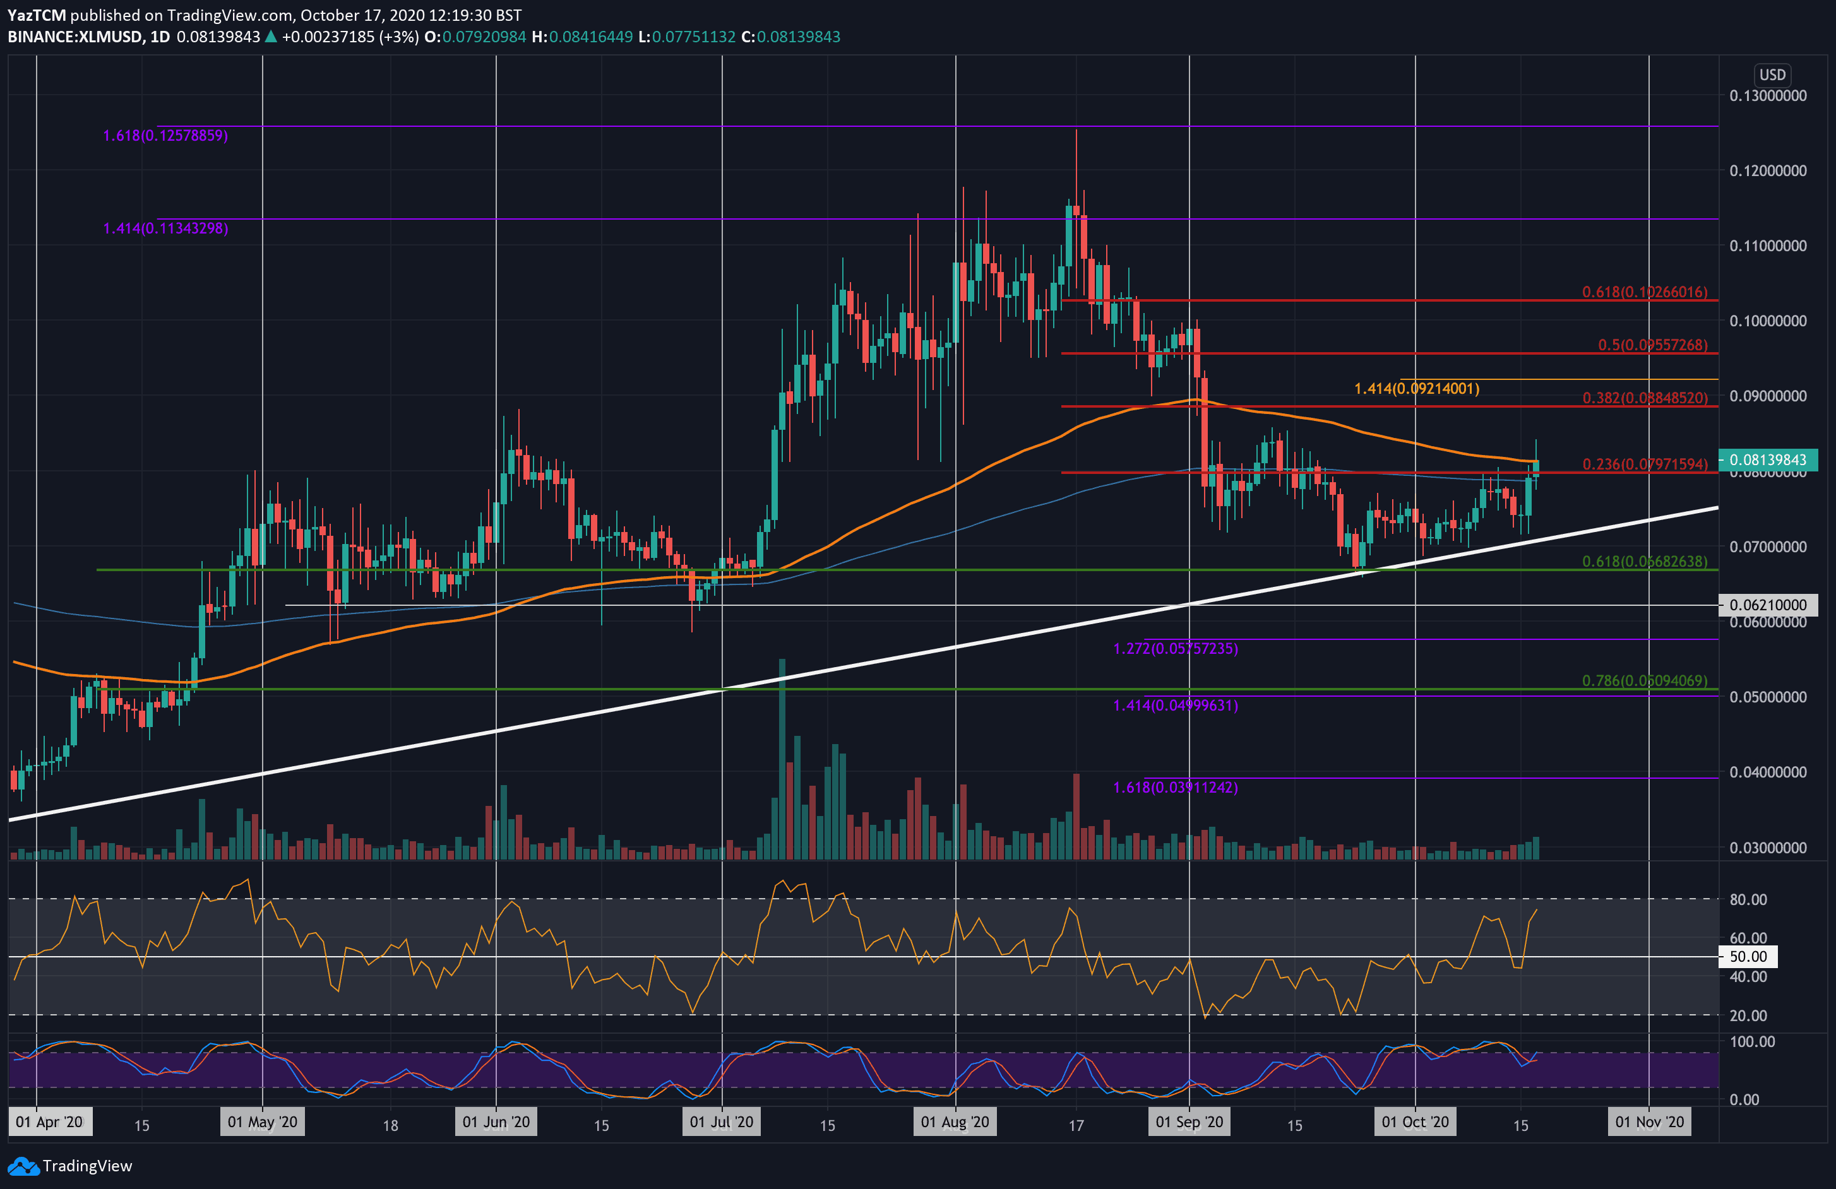1836x1189 pixels.
Task: Click the 0.13000000 price axis label
Action: [x=1767, y=96]
